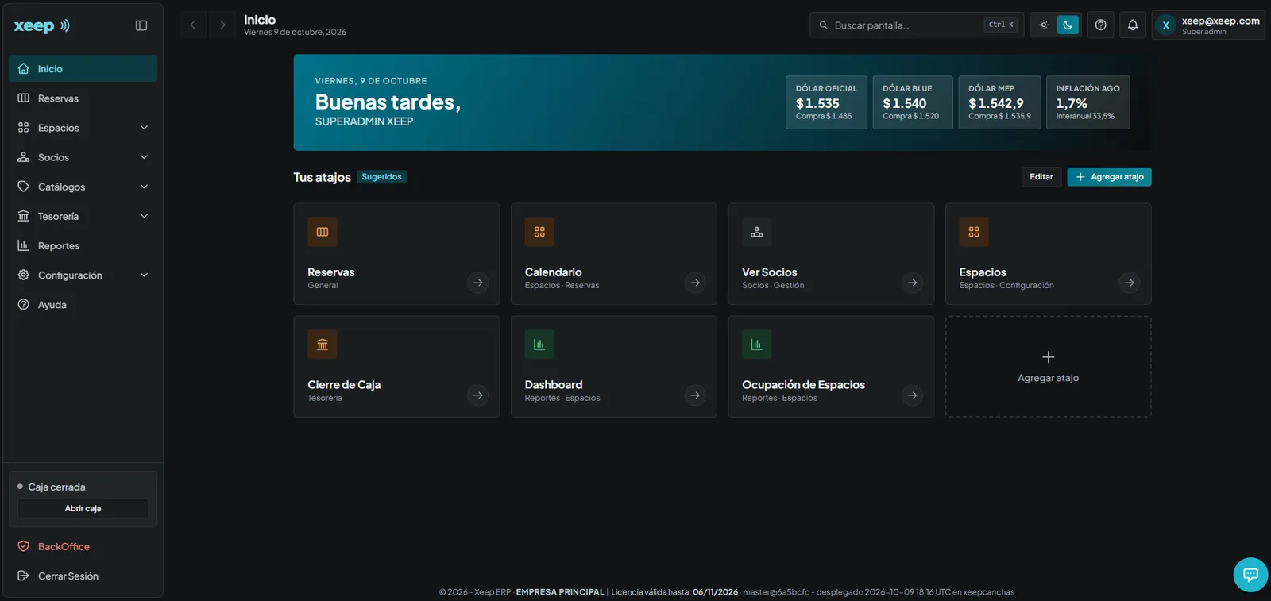Image resolution: width=1271 pixels, height=601 pixels.
Task: Open the notifications bell
Action: 1133,25
